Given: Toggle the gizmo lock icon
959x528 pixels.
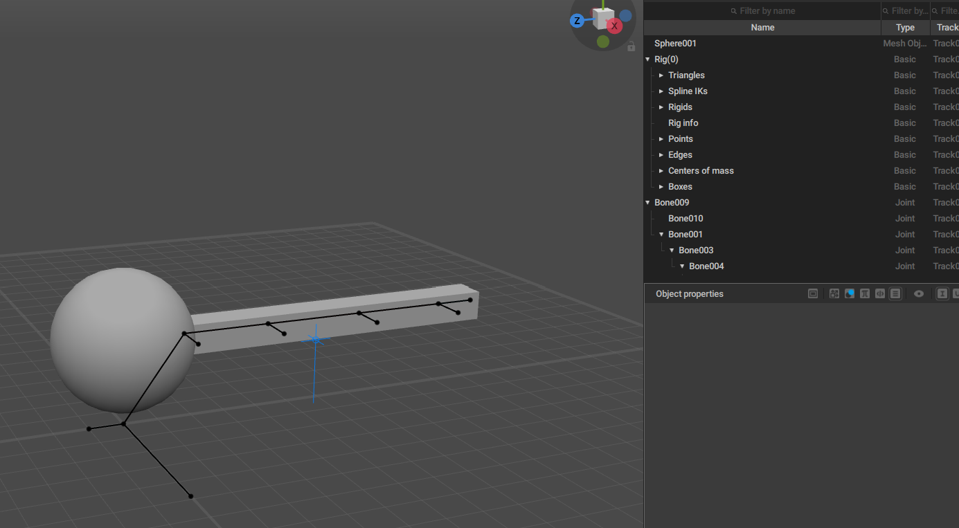Looking at the screenshot, I should point(631,47).
